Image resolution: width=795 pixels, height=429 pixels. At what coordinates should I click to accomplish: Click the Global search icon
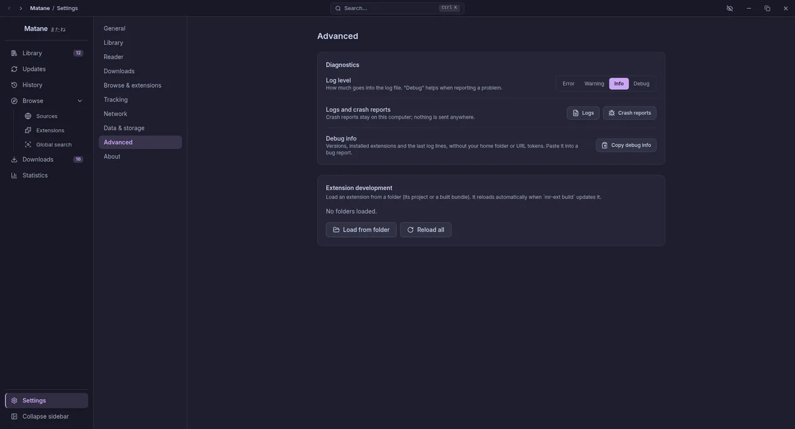pyautogui.click(x=28, y=145)
